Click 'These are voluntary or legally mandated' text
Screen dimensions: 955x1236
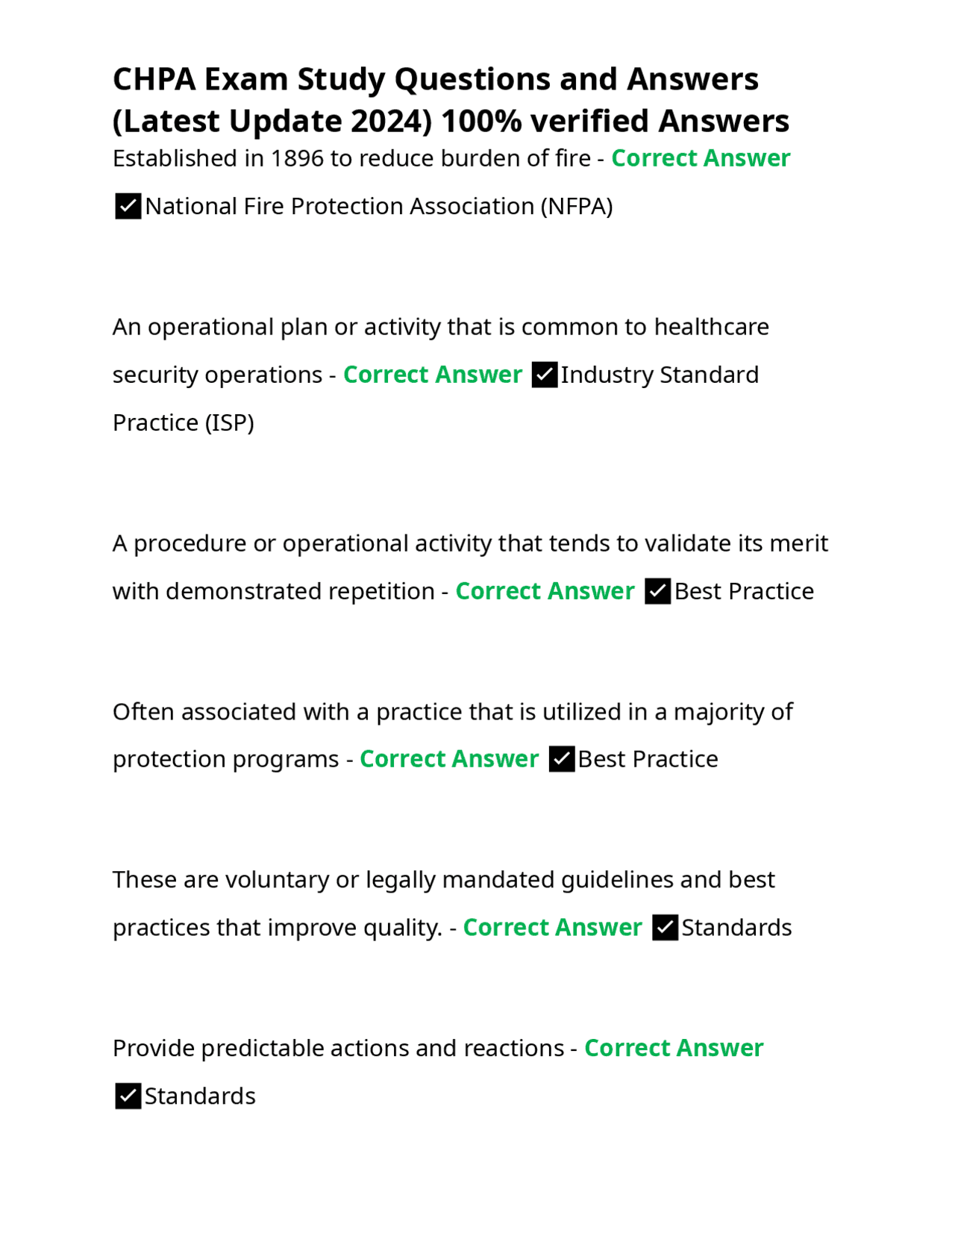point(443,880)
